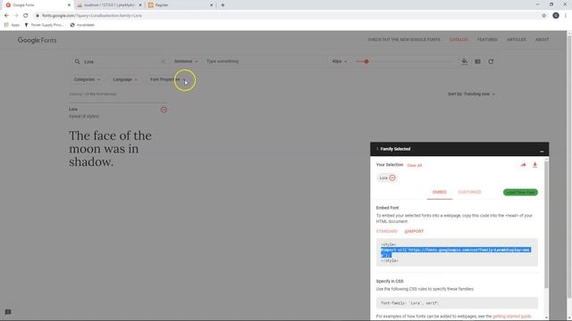Click the Type something preview text field
This screenshot has width=572, height=321.
click(x=265, y=62)
